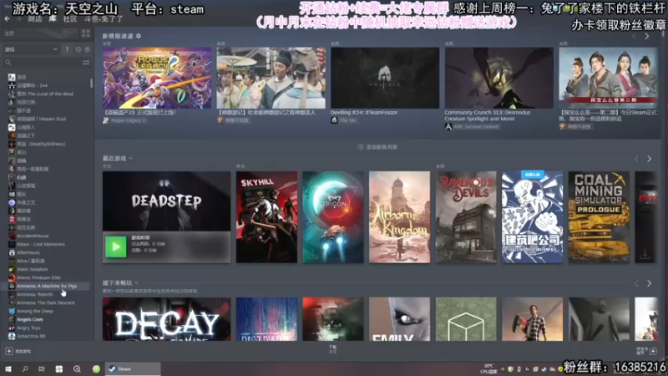The width and height of the screenshot is (668, 376).
Task: Open Windows Task View icon
Action: click(x=41, y=369)
